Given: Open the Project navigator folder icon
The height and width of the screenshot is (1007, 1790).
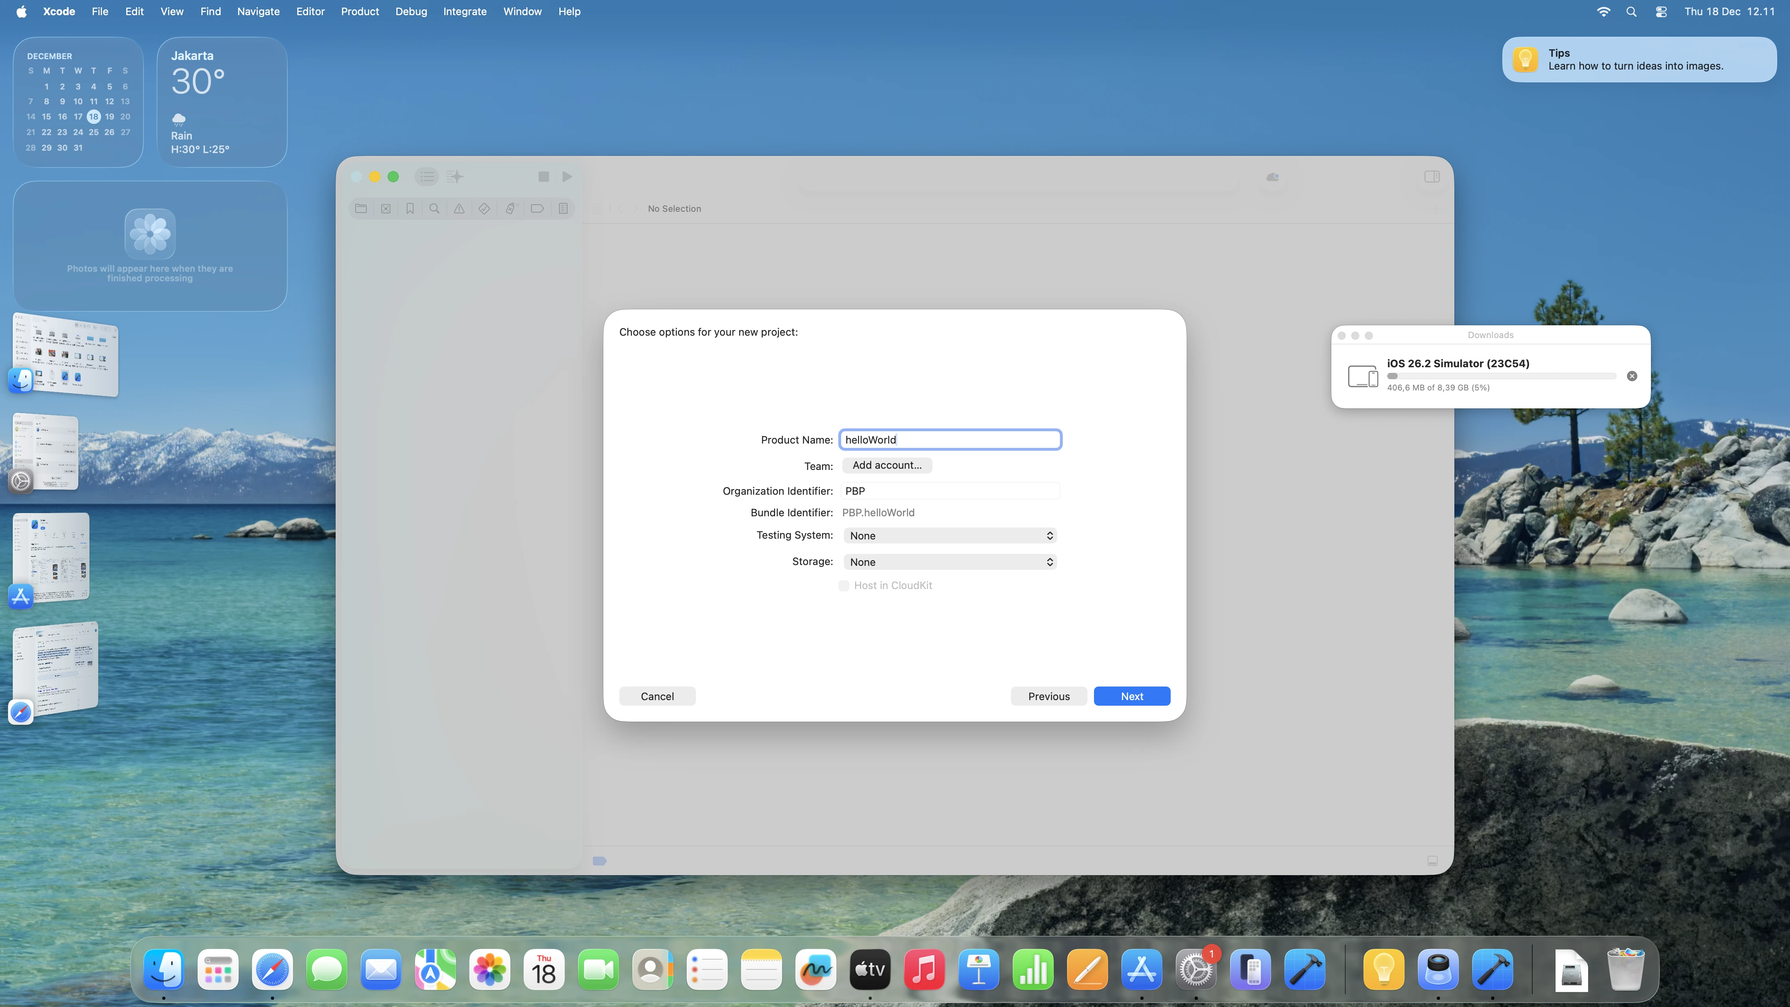Looking at the screenshot, I should click(x=361, y=209).
